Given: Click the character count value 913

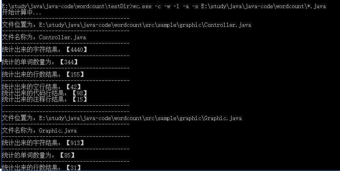Looking at the screenshot, I should [x=75, y=143].
